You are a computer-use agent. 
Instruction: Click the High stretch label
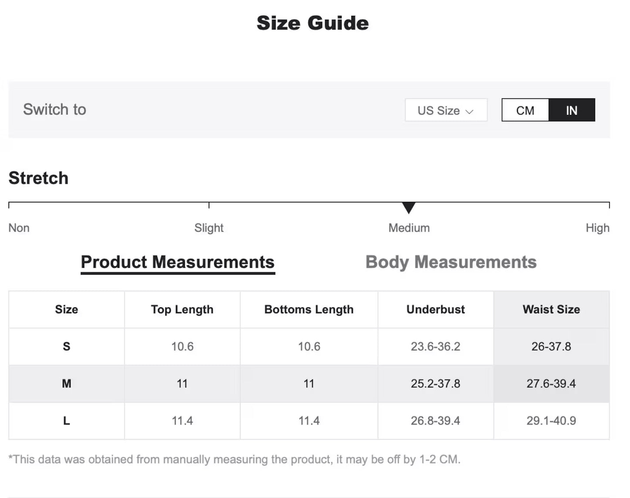[x=597, y=228]
